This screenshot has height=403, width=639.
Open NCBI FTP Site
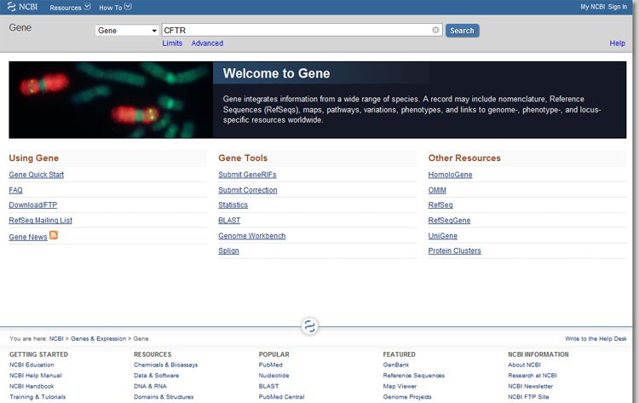[528, 396]
